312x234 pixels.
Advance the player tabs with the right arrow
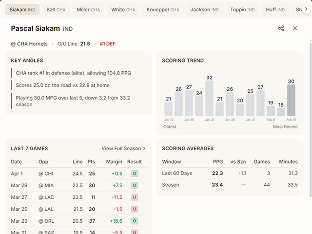(306, 9)
